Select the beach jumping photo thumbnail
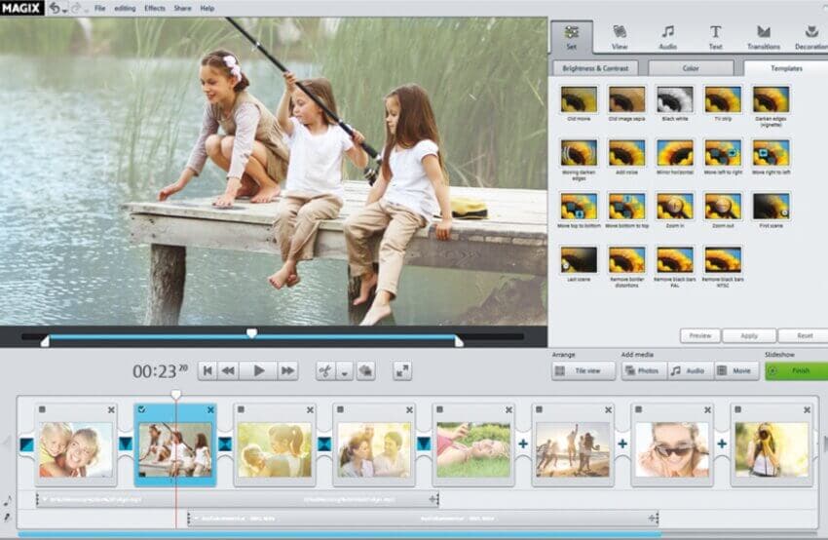Image resolution: width=828 pixels, height=540 pixels. (x=573, y=449)
